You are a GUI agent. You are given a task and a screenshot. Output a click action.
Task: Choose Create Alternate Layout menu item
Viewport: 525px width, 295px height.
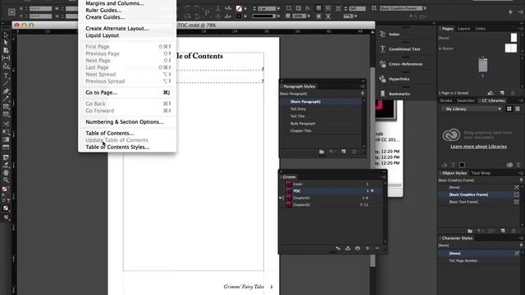(x=116, y=29)
